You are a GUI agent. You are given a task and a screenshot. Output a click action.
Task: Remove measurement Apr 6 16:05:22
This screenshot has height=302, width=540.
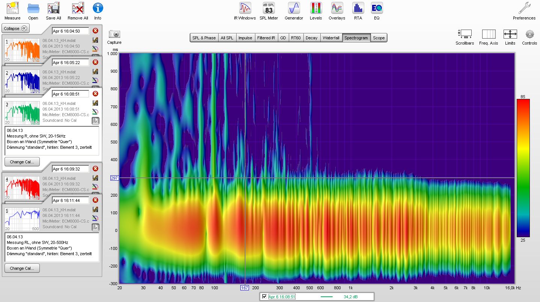[95, 62]
